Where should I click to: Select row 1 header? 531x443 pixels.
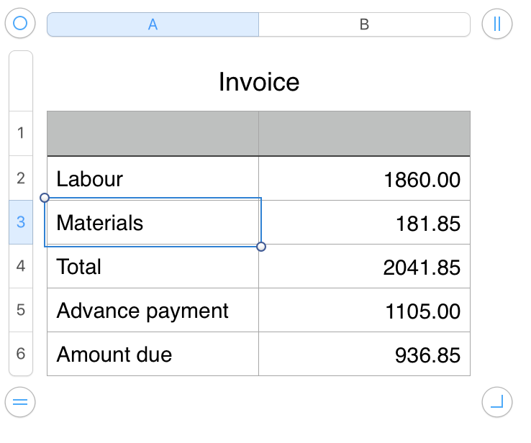pyautogui.click(x=21, y=133)
